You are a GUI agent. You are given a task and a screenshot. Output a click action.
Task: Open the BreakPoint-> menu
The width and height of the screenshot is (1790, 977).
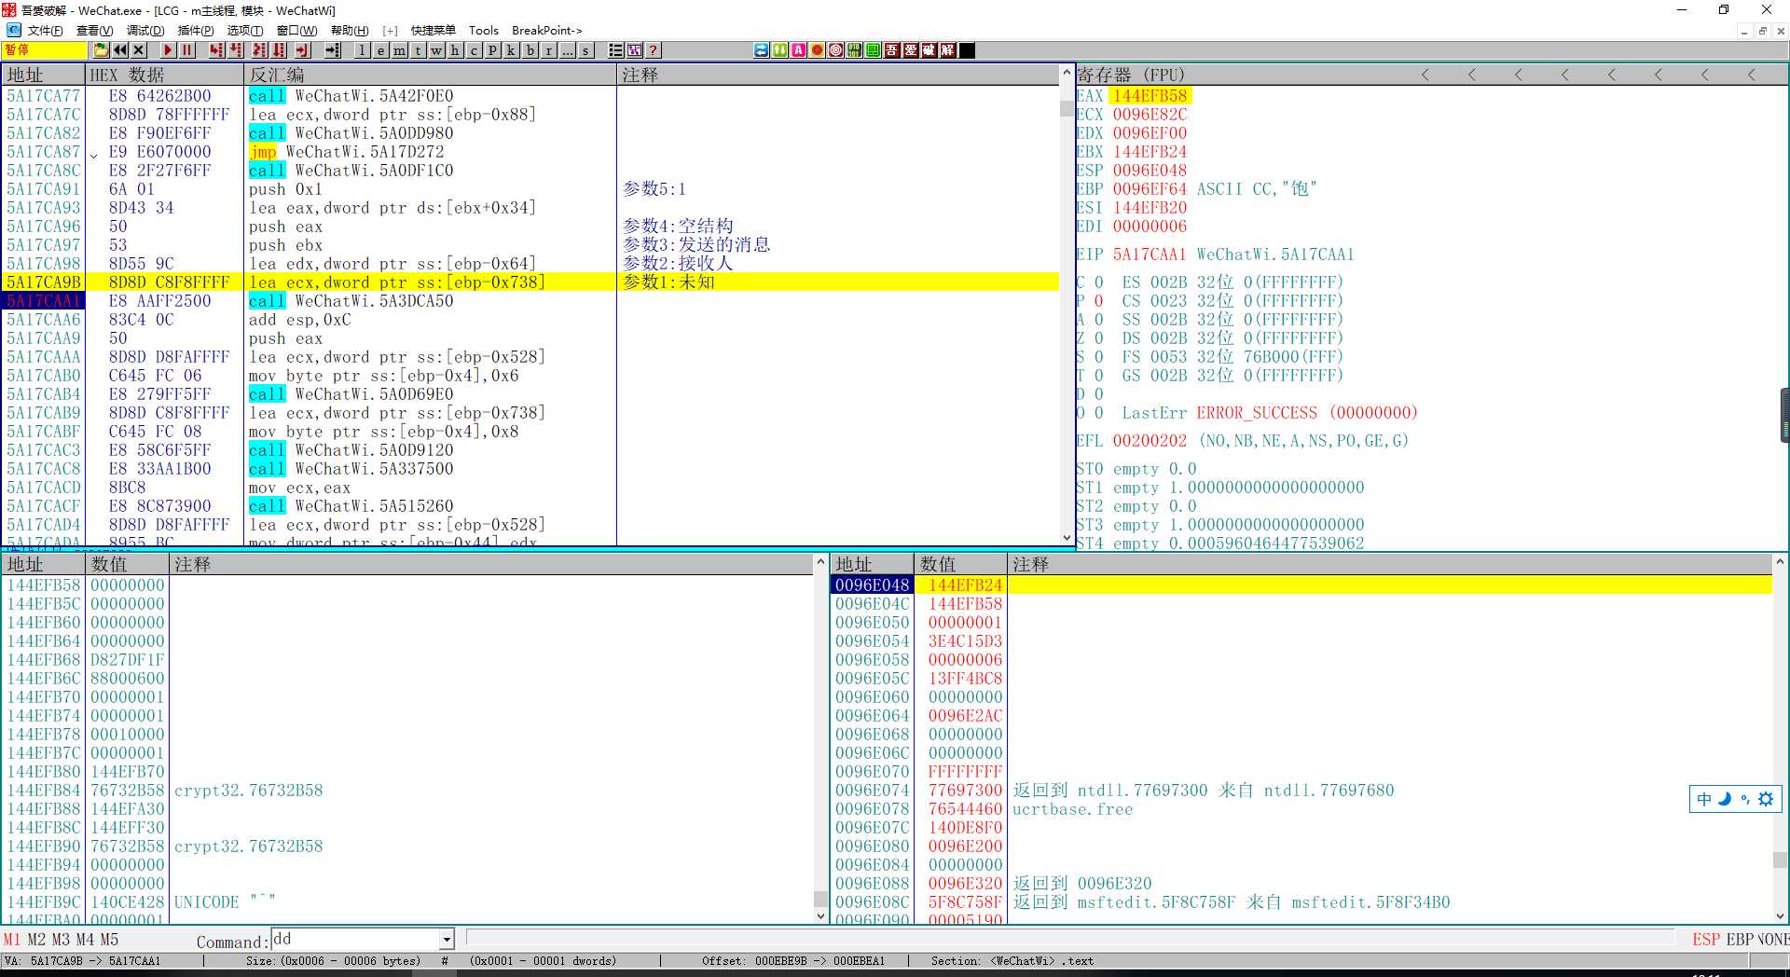[546, 31]
